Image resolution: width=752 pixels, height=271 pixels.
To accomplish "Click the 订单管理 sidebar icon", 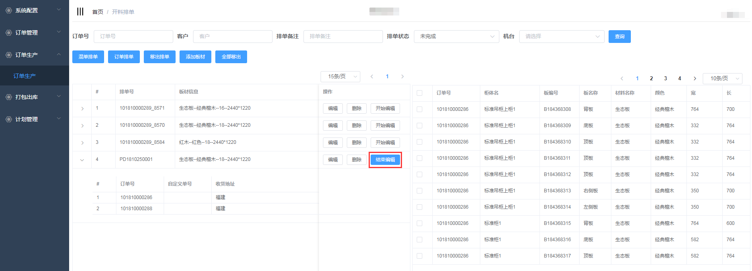I will point(9,33).
